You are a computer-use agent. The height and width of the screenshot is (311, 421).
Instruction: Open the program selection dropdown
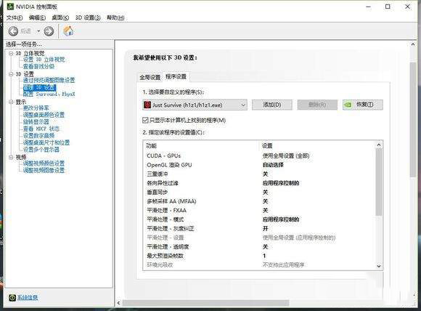pyautogui.click(x=195, y=105)
